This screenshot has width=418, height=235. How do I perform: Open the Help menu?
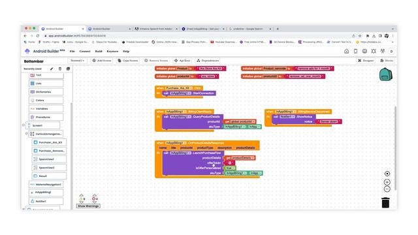126,52
